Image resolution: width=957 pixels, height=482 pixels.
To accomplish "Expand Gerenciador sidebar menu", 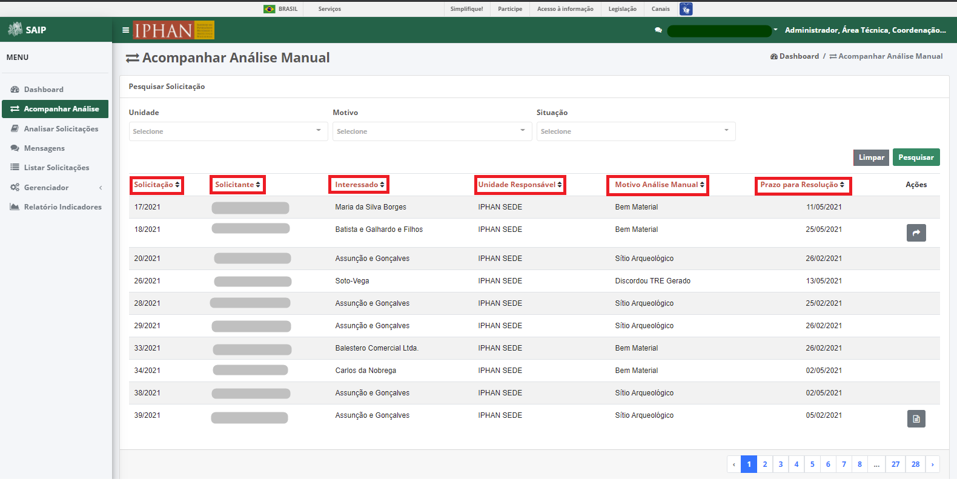I will (x=55, y=188).
